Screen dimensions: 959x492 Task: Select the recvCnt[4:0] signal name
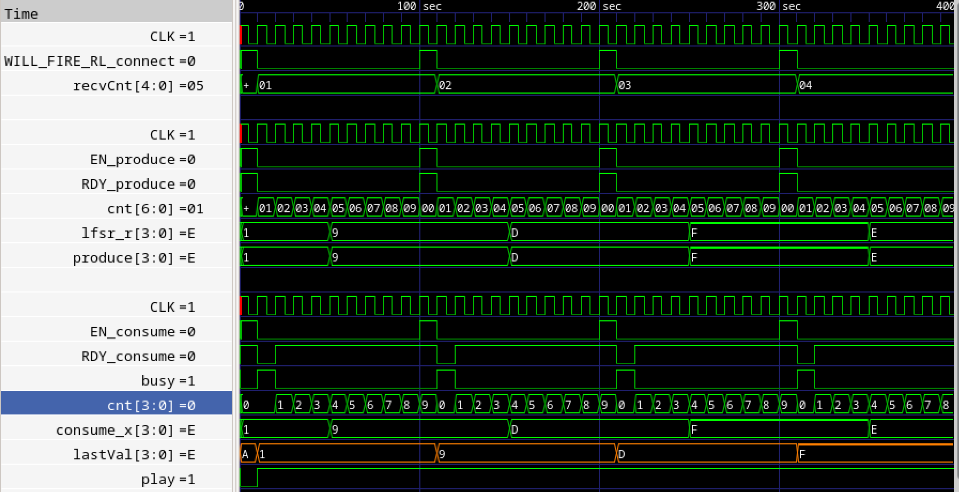click(138, 86)
